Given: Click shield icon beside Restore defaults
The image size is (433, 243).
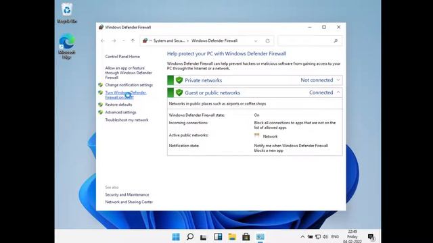Looking at the screenshot, I should 101,105.
